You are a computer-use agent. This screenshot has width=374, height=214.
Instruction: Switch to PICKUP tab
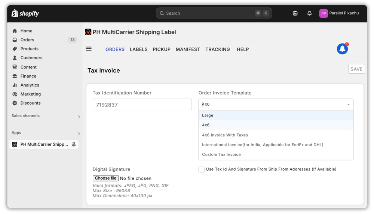(162, 49)
